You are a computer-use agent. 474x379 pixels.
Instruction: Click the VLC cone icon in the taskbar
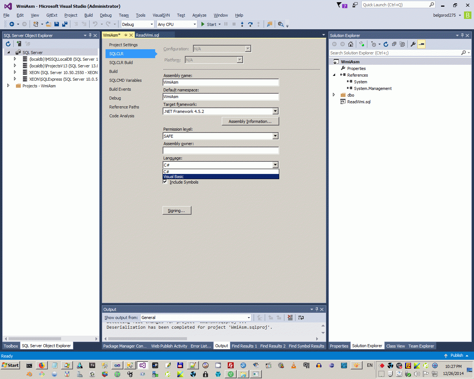[x=294, y=365]
